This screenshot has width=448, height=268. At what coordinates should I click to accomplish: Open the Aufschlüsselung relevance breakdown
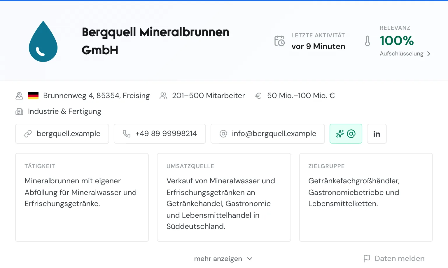coord(405,54)
